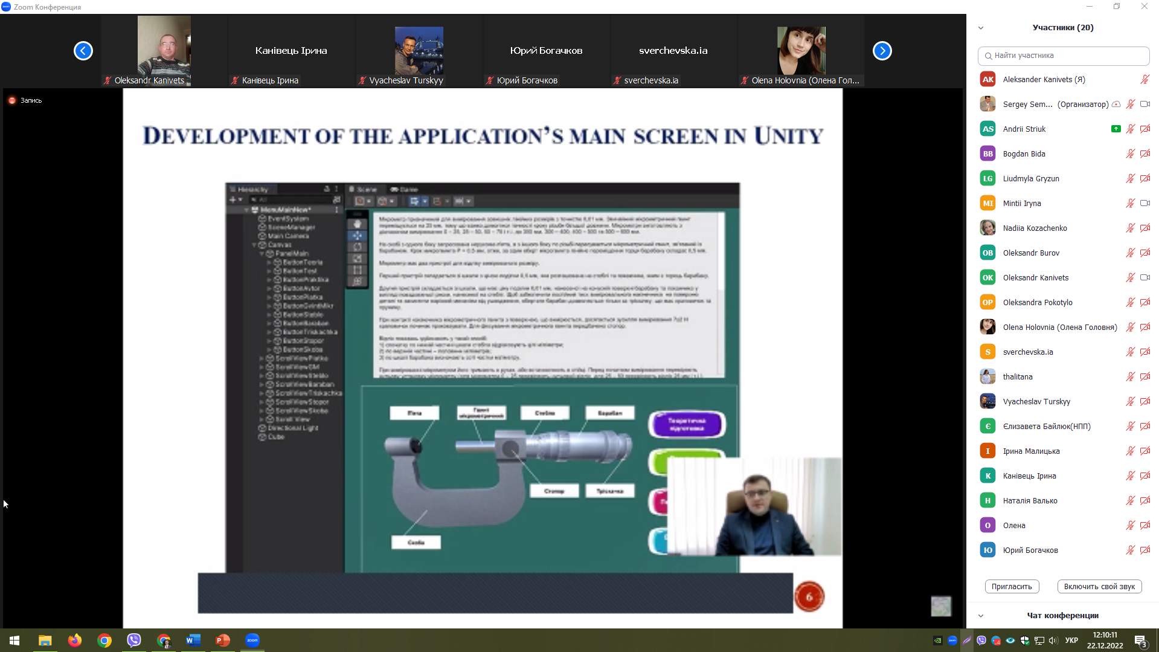Show next gallery participants with right arrow
1159x652 pixels.
(x=882, y=51)
